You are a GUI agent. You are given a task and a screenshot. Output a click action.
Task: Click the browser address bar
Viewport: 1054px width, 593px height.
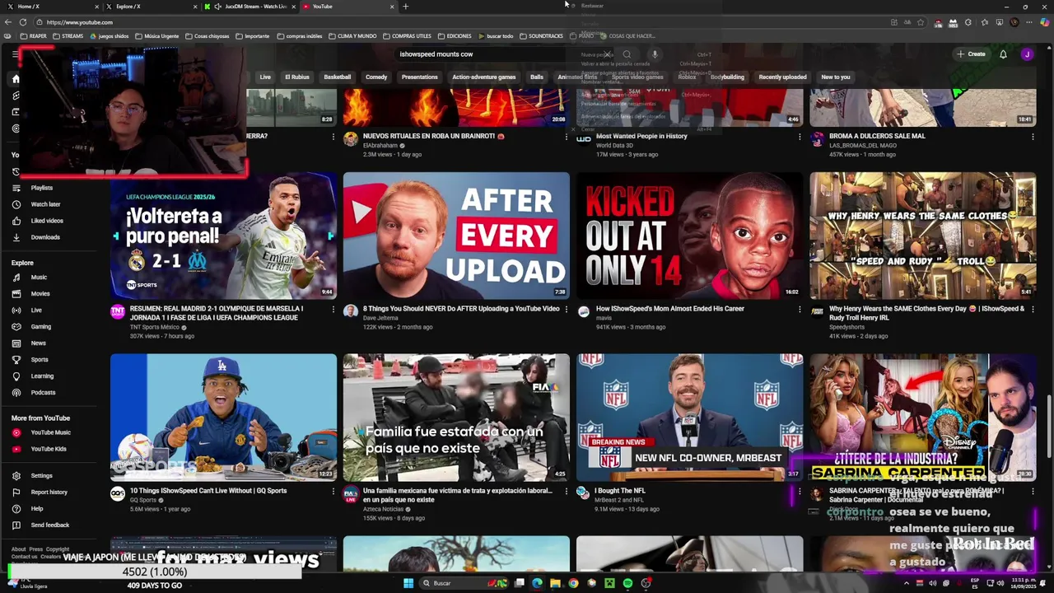461,22
